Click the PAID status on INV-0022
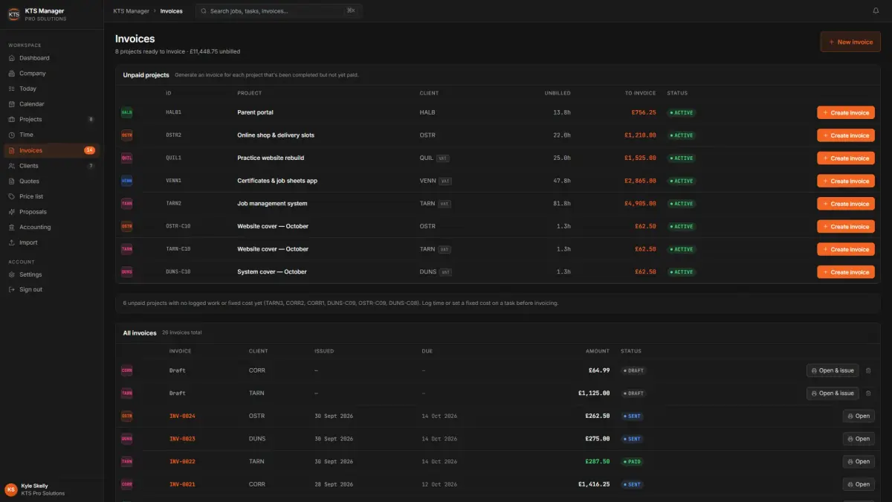 coord(633,461)
